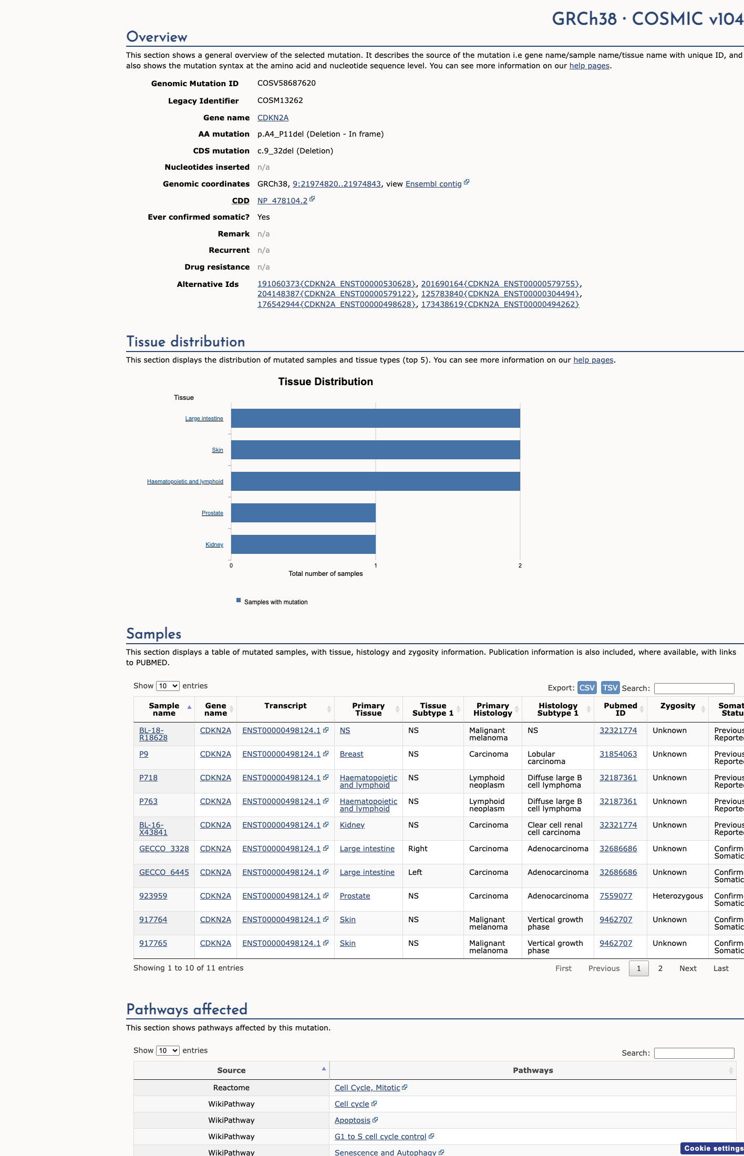Screen dimensions: 744x1156
Task: Click Next in samples pagination
Action: click(x=688, y=968)
